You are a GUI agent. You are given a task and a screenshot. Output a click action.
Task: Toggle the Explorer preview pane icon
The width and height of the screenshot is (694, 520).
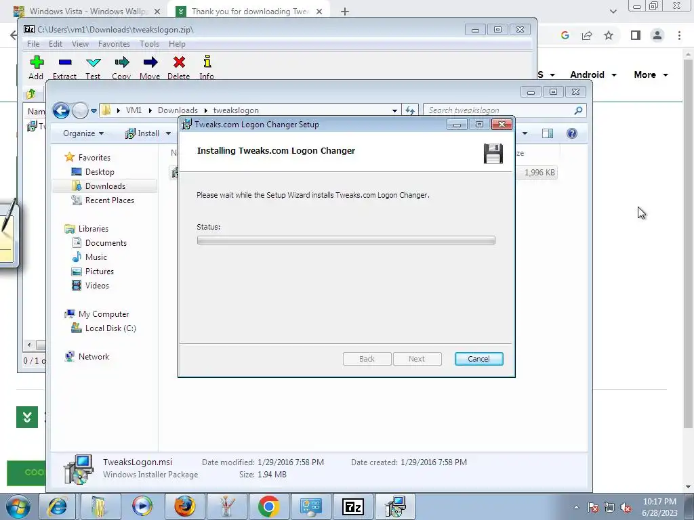pyautogui.click(x=548, y=133)
